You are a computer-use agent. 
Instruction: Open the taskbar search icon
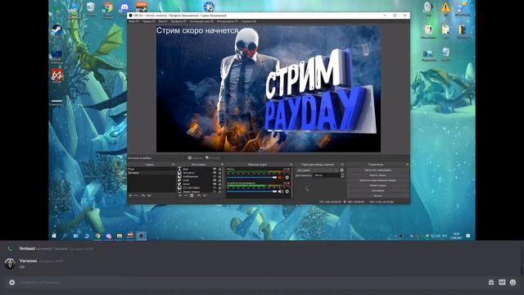click(65, 236)
